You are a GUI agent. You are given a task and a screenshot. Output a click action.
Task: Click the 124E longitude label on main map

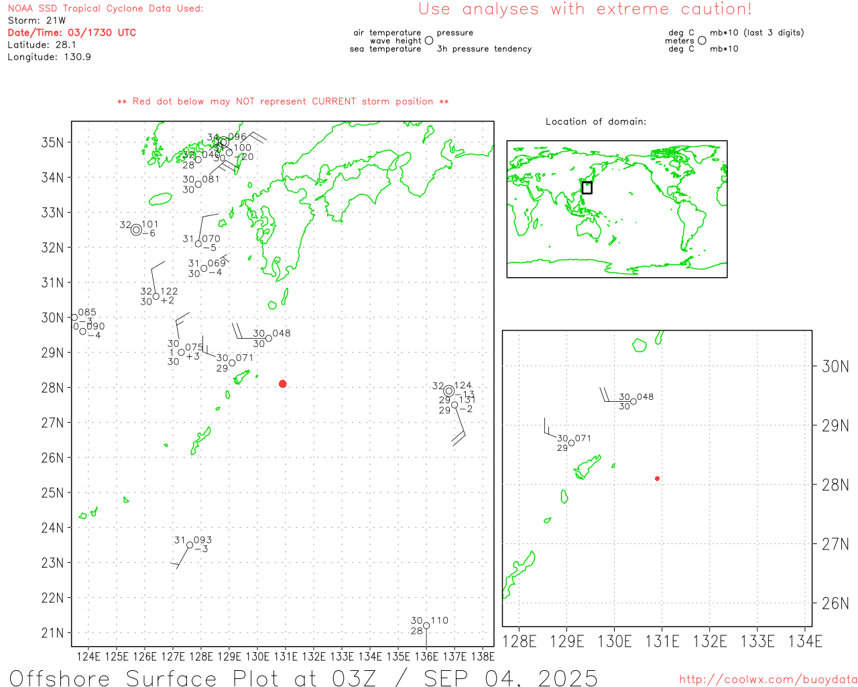(x=88, y=657)
